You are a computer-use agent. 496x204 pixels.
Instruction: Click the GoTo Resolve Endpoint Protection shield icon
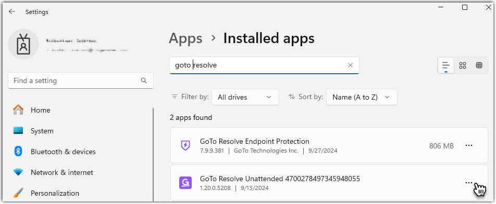tap(185, 145)
